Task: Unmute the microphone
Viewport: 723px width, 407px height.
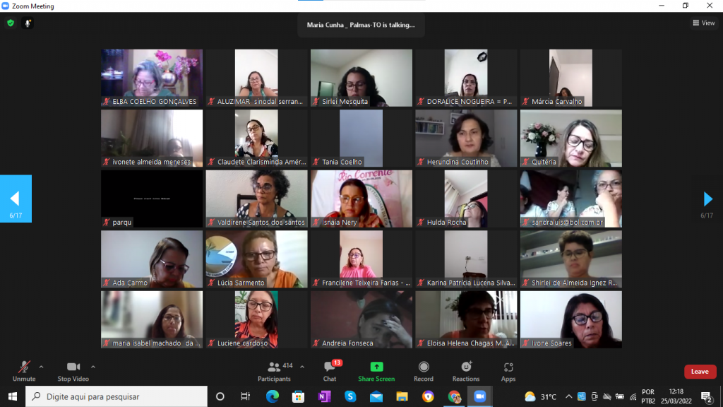Action: pos(24,370)
